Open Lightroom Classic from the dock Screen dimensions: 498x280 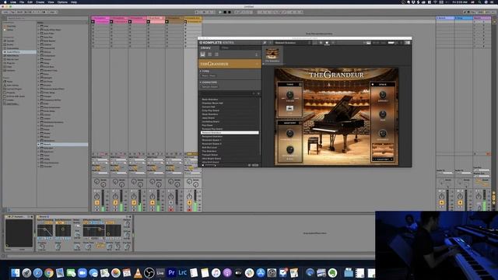point(183,272)
